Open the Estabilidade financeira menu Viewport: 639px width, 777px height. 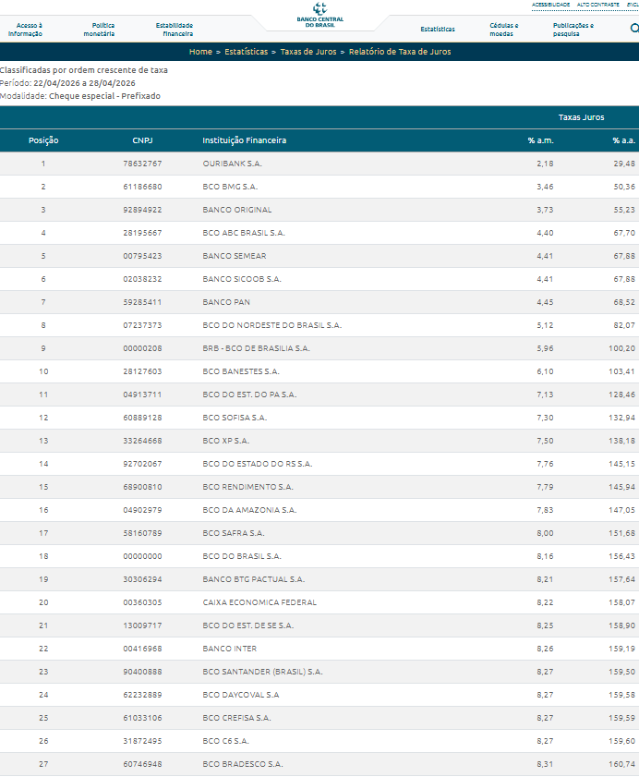click(175, 30)
